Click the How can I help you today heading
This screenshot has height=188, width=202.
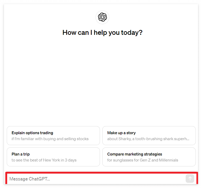(102, 33)
